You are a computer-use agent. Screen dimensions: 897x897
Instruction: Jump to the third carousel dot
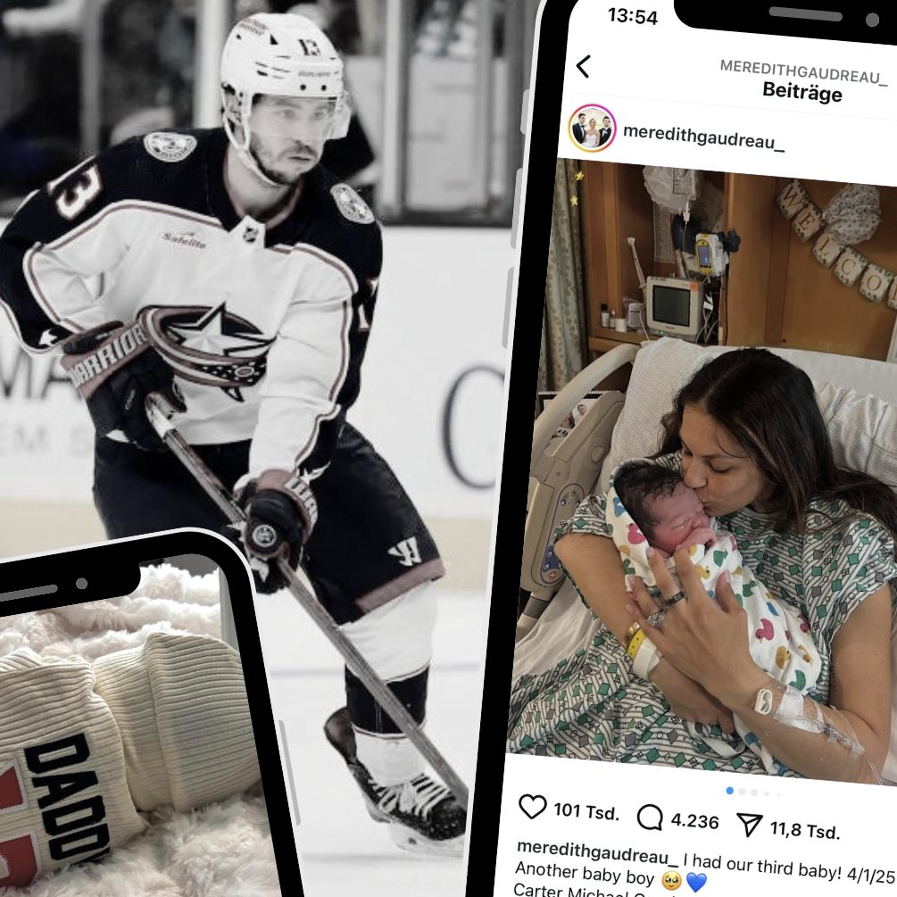point(754,793)
